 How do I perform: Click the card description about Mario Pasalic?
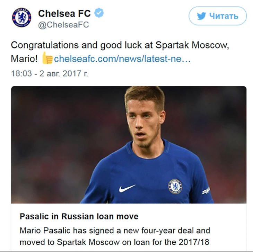pyautogui.click(x=115, y=236)
